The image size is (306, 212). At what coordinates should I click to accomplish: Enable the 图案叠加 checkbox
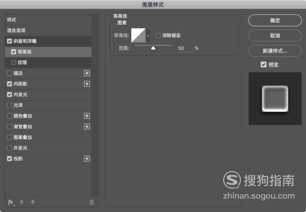(x=9, y=137)
